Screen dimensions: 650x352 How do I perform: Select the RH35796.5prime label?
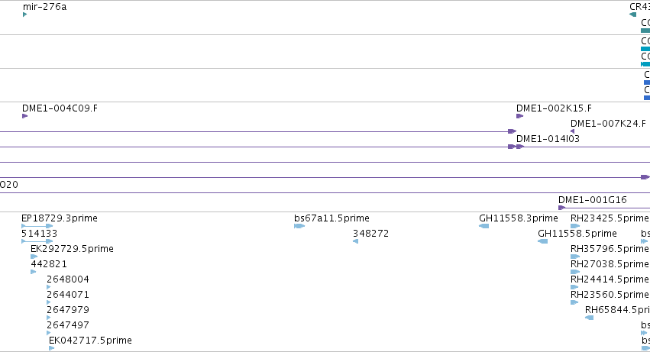(610, 249)
